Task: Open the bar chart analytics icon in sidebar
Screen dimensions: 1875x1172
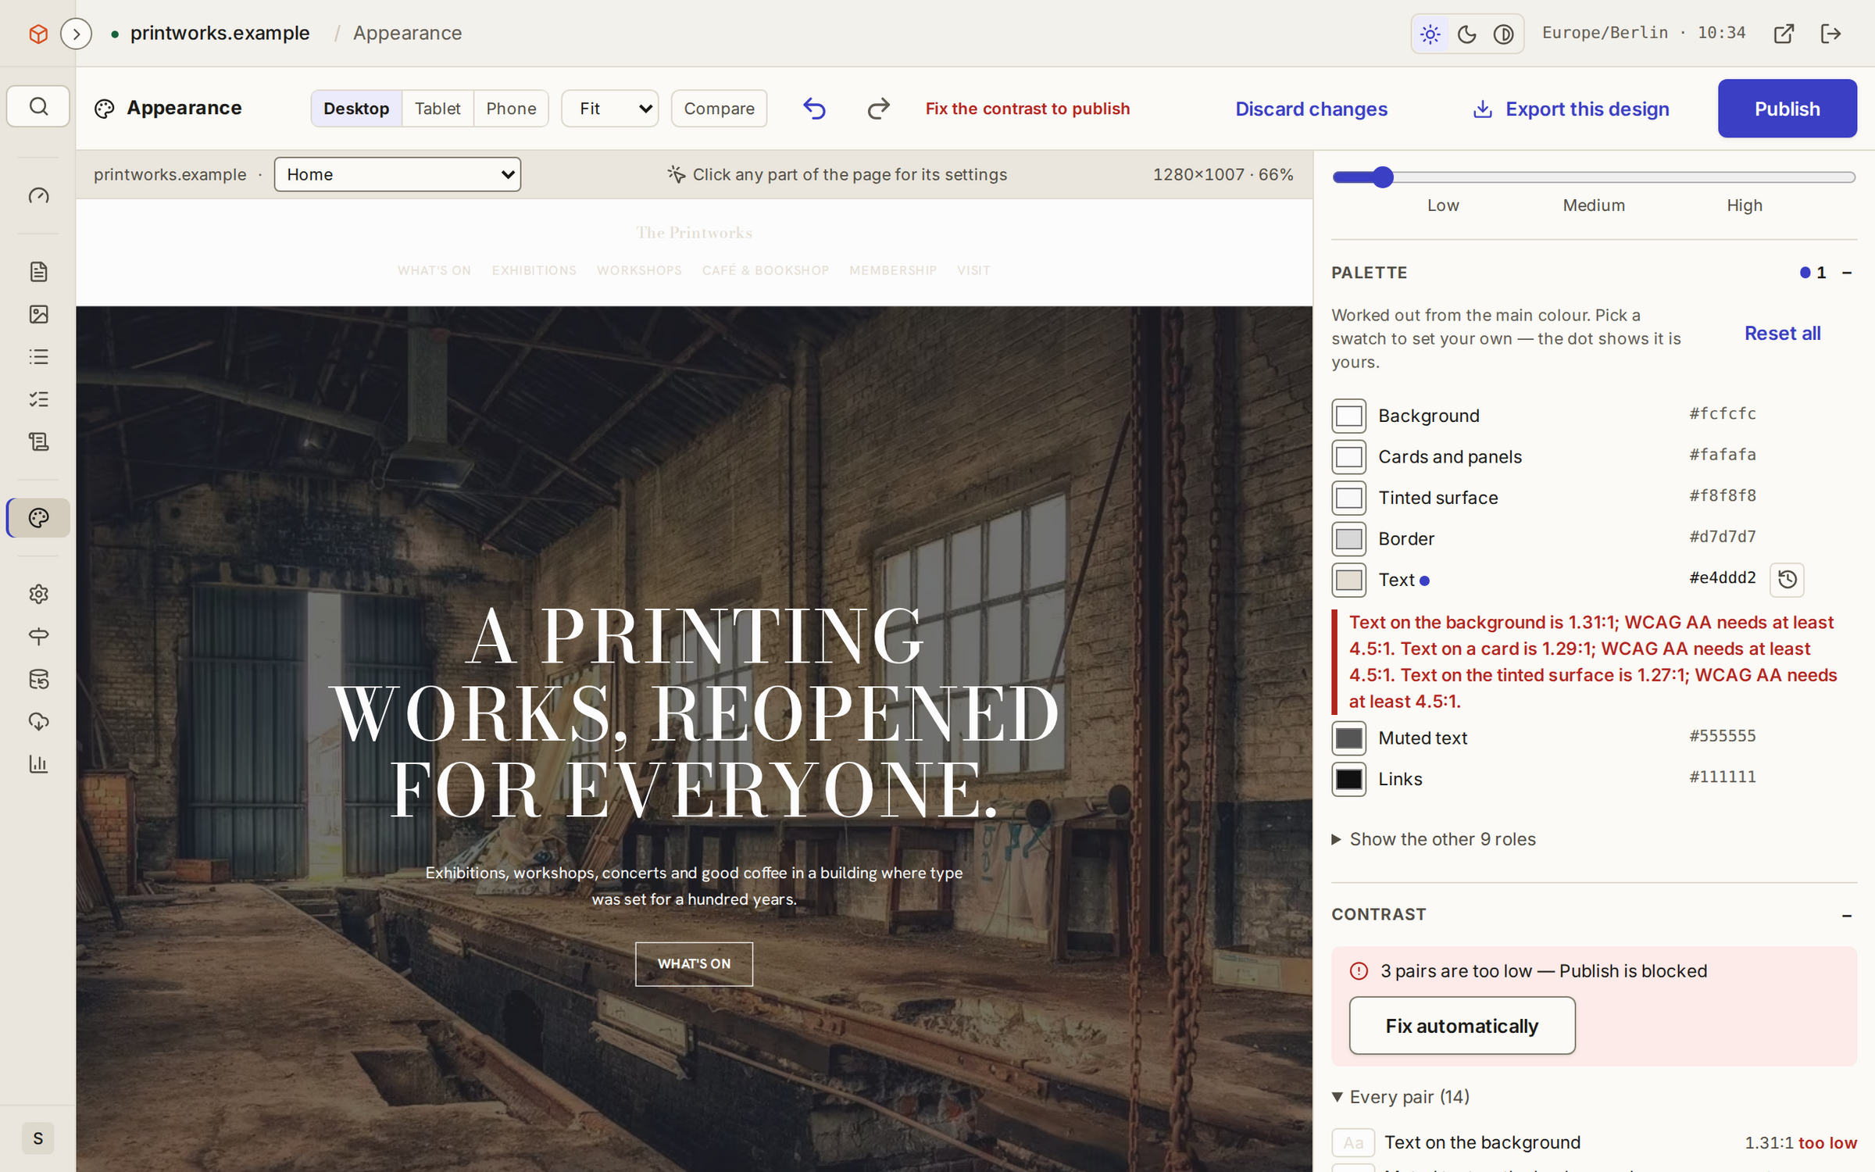Action: [38, 764]
